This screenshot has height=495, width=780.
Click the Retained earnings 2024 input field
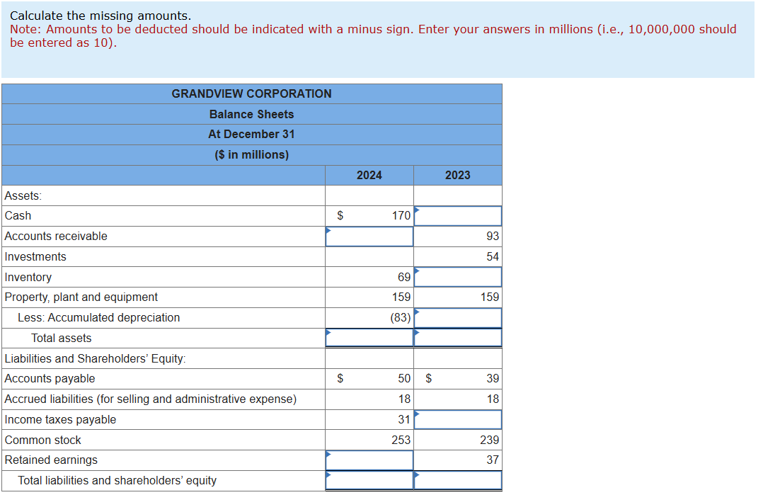click(368, 460)
